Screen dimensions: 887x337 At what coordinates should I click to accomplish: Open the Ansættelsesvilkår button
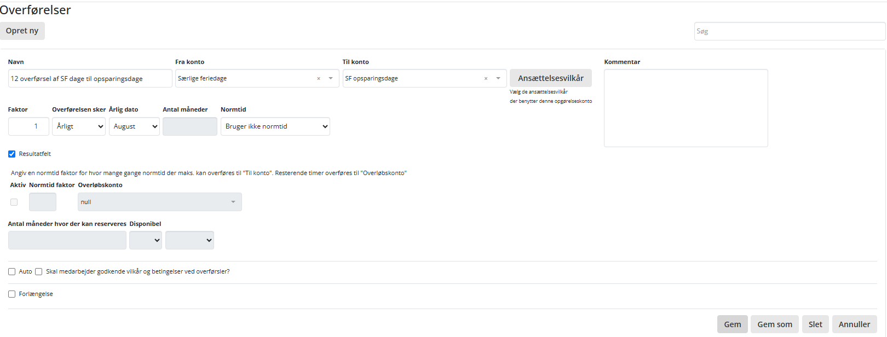point(550,78)
